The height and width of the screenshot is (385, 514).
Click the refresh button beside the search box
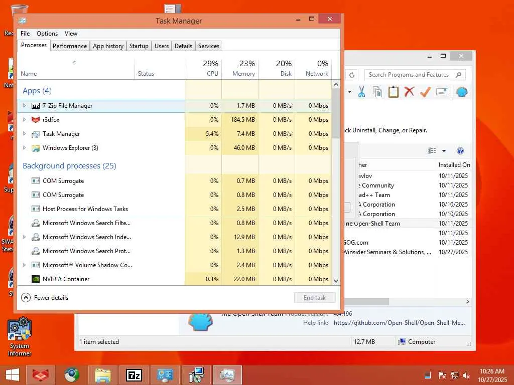click(352, 75)
